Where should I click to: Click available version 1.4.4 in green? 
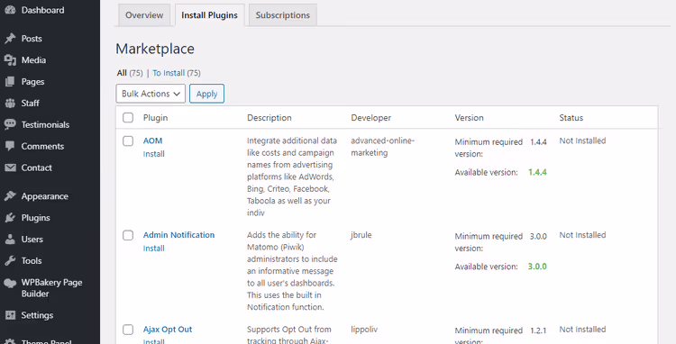[537, 172]
